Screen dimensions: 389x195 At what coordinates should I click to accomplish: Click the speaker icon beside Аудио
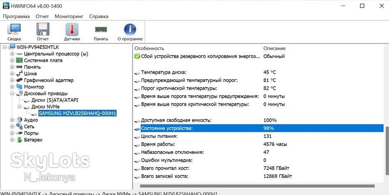[19, 120]
